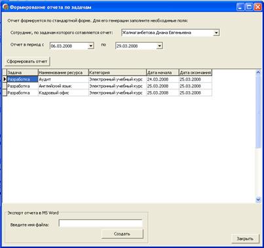
Task: Close the window with the red X
Action: tap(257, 7)
